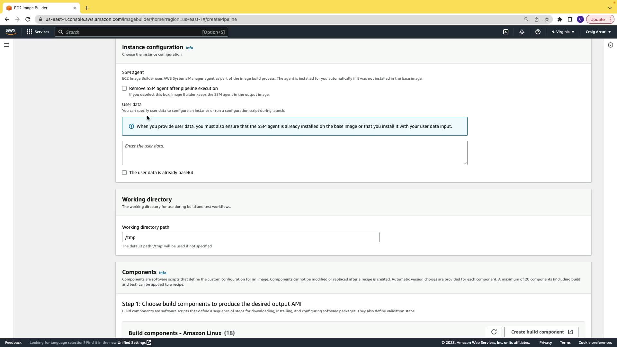Click the user data text area
Viewport: 617px width, 347px height.
point(294,153)
